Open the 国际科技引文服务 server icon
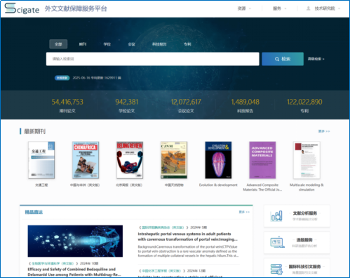The image size is (350, 278). tap(276, 269)
